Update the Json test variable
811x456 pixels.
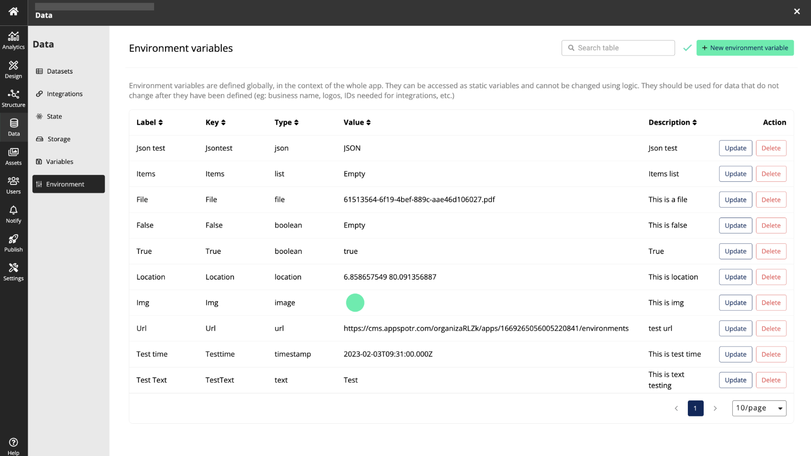pos(735,148)
